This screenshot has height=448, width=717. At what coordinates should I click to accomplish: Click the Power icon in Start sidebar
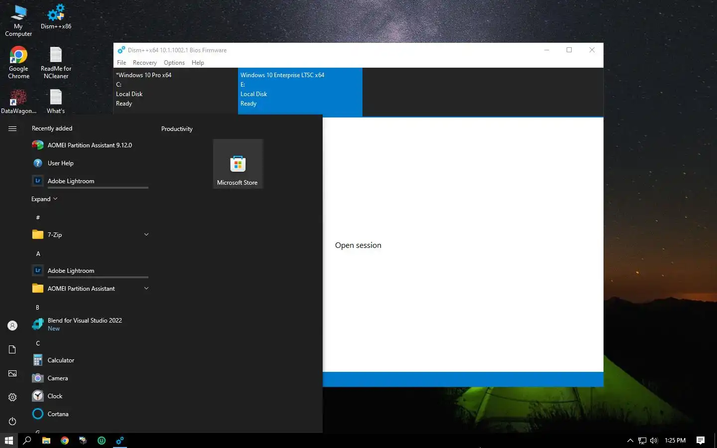pyautogui.click(x=12, y=421)
